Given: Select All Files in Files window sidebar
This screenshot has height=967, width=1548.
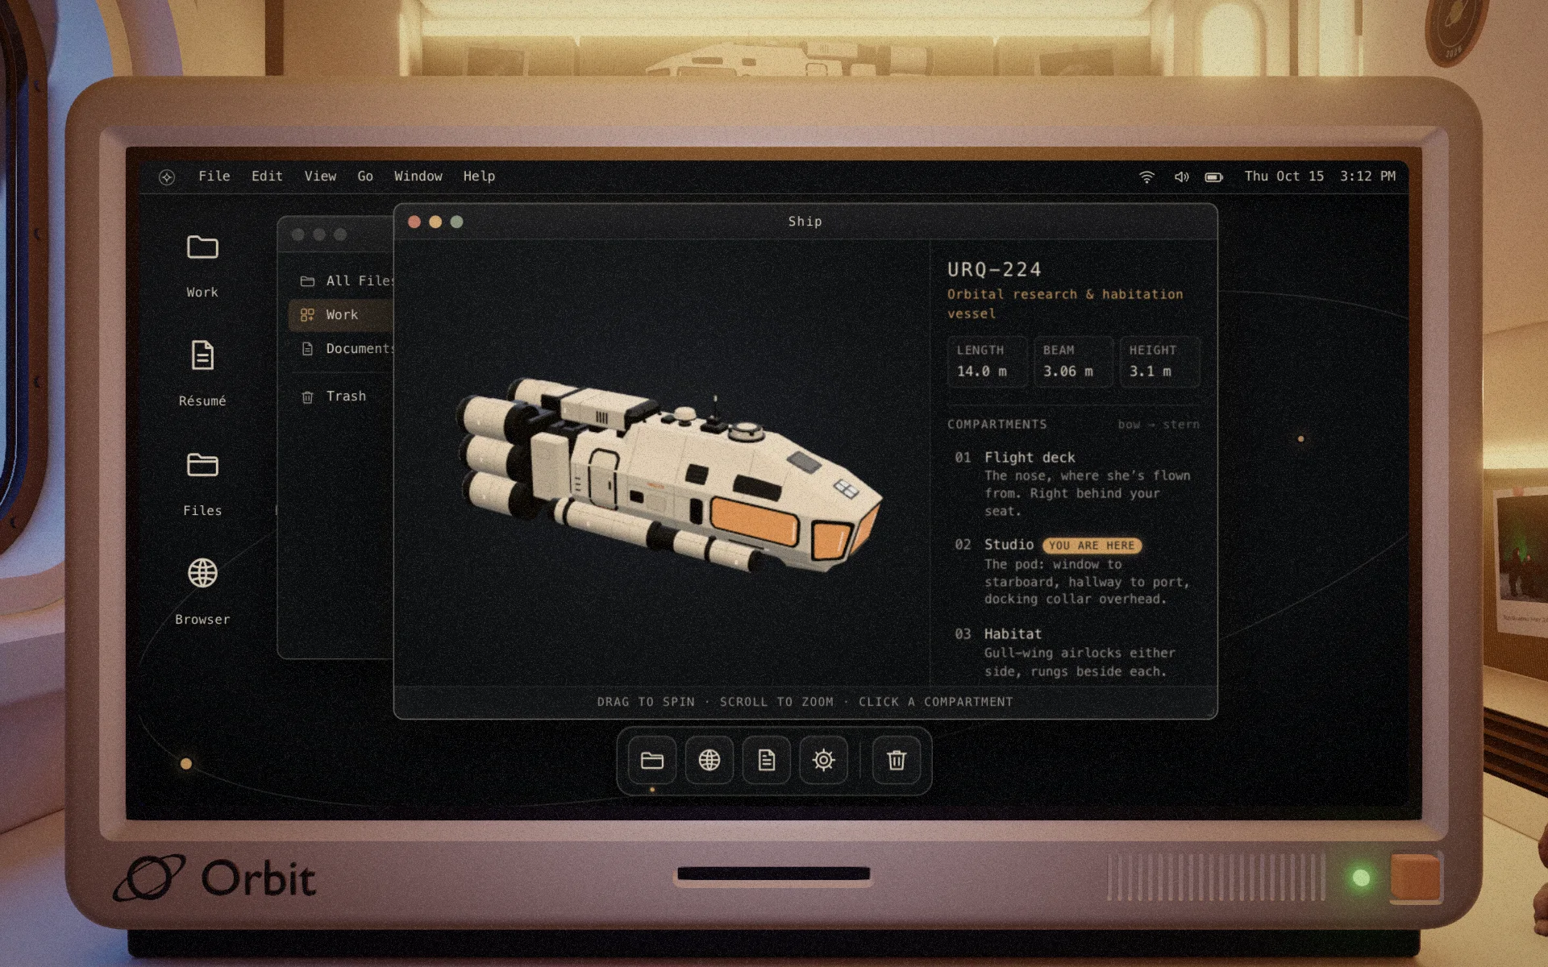Looking at the screenshot, I should (x=341, y=280).
